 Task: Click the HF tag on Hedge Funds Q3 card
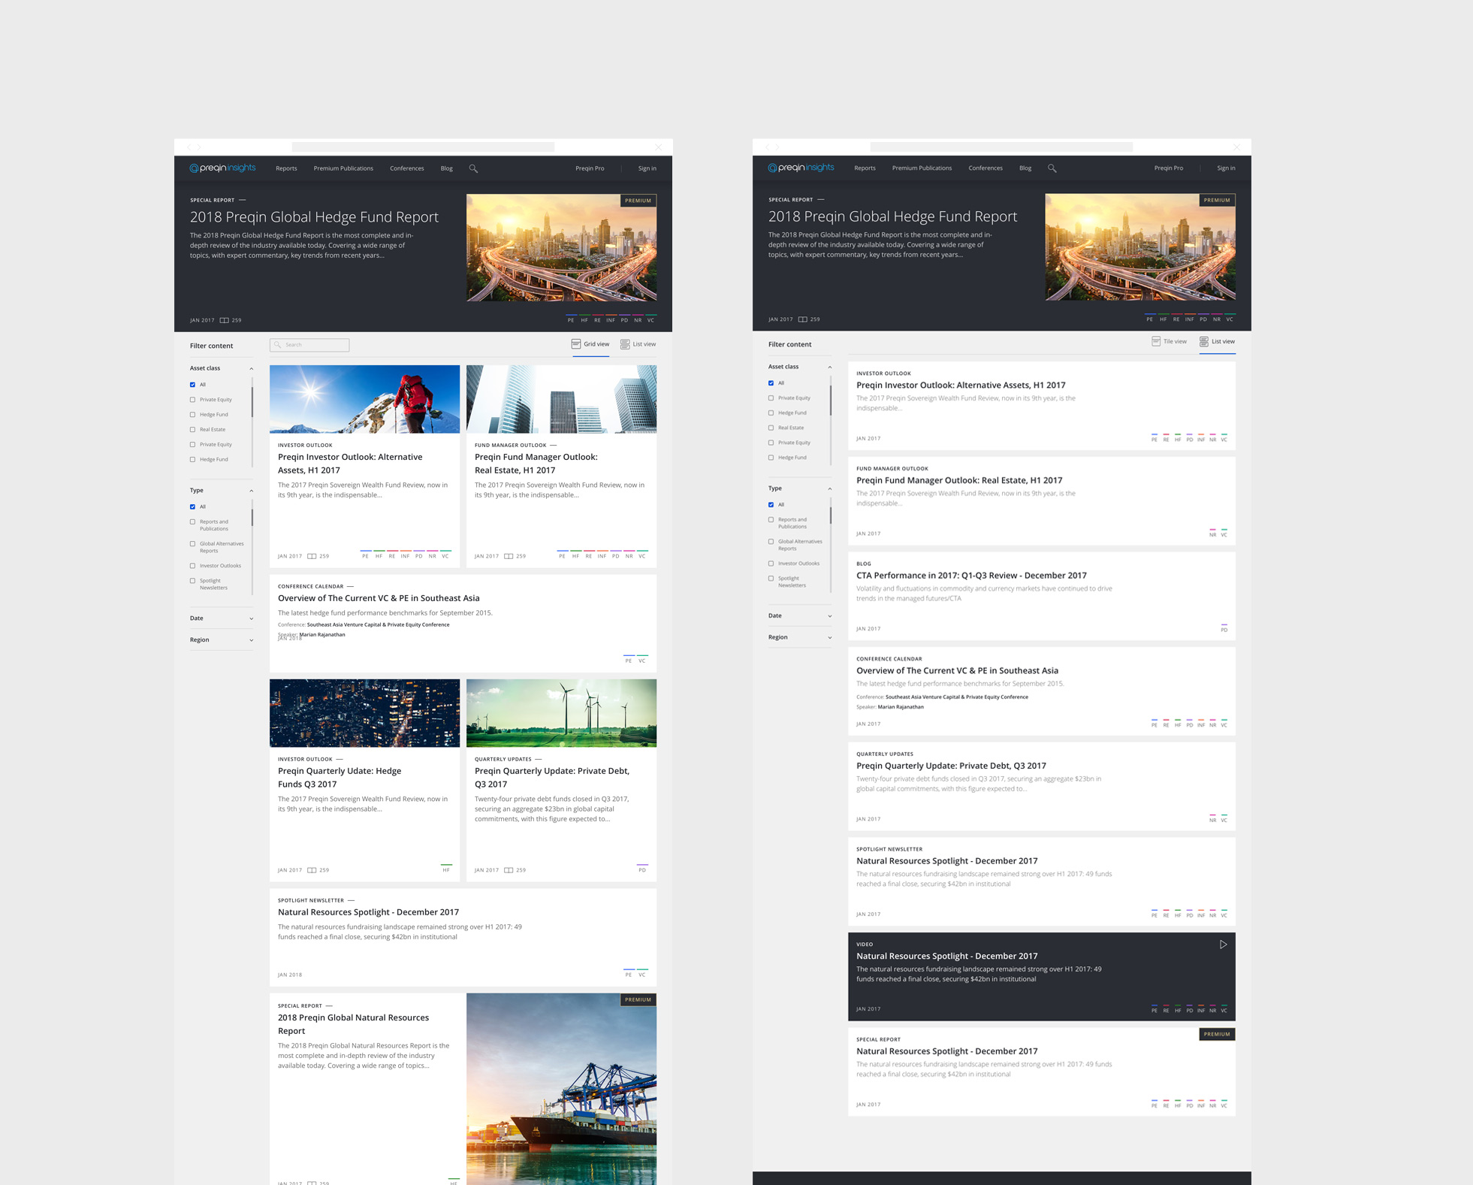446,869
